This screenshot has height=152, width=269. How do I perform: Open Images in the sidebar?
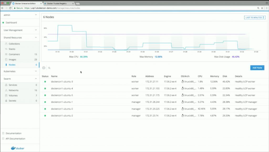pyautogui.click(x=12, y=60)
